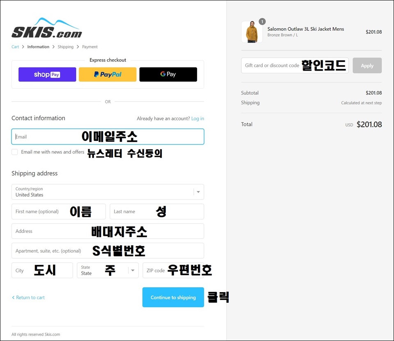Viewport: 394px width, 341px height.
Task: Click the Last name field
Action: point(157,212)
